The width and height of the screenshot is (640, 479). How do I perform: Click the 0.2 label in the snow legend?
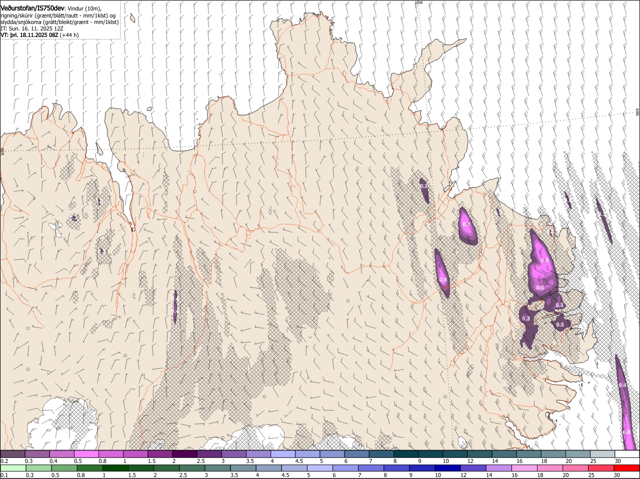coord(4,461)
